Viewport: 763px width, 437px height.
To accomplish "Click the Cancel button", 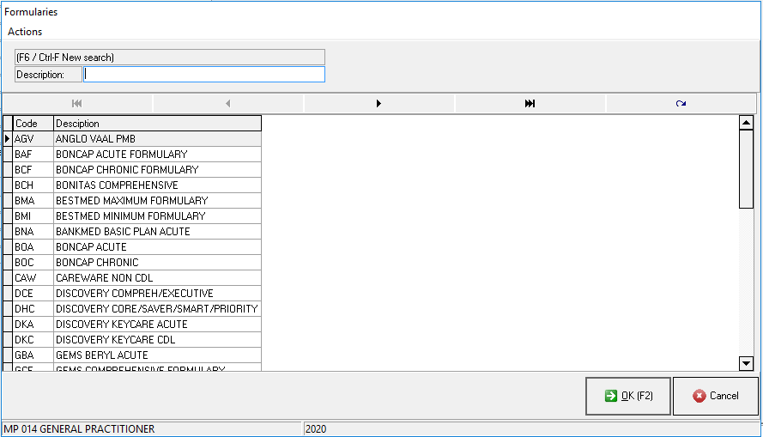I will pyautogui.click(x=715, y=396).
